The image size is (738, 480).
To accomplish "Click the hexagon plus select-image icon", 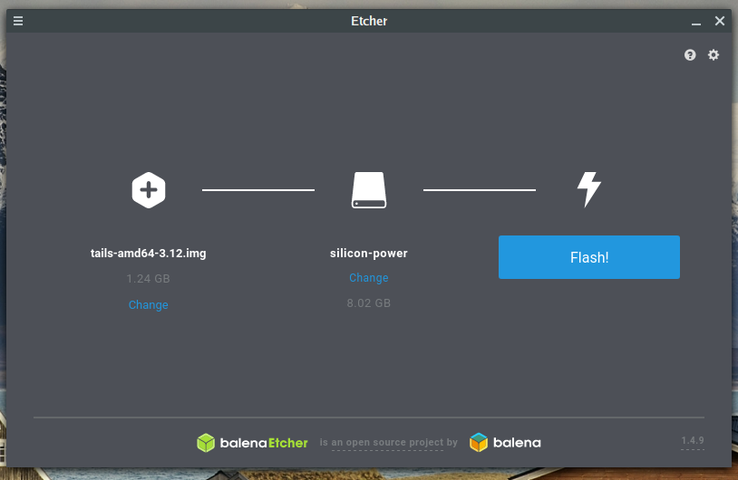I will click(x=149, y=190).
